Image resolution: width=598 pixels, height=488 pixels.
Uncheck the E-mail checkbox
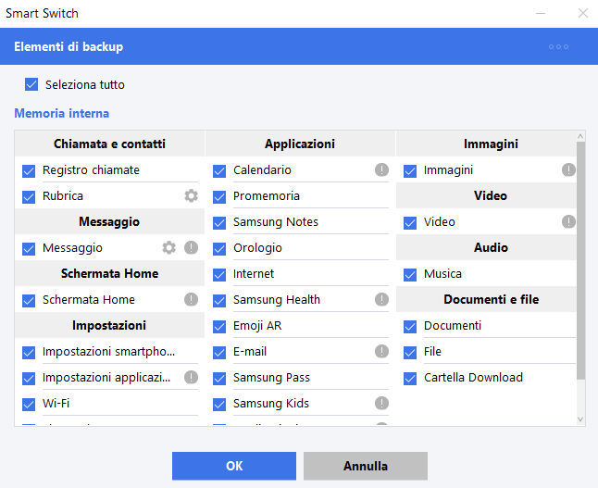[x=219, y=353]
